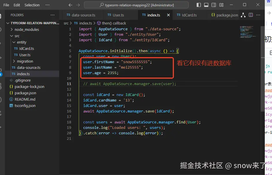
Task: Click the code minimap
Action: pyautogui.click(x=247, y=32)
